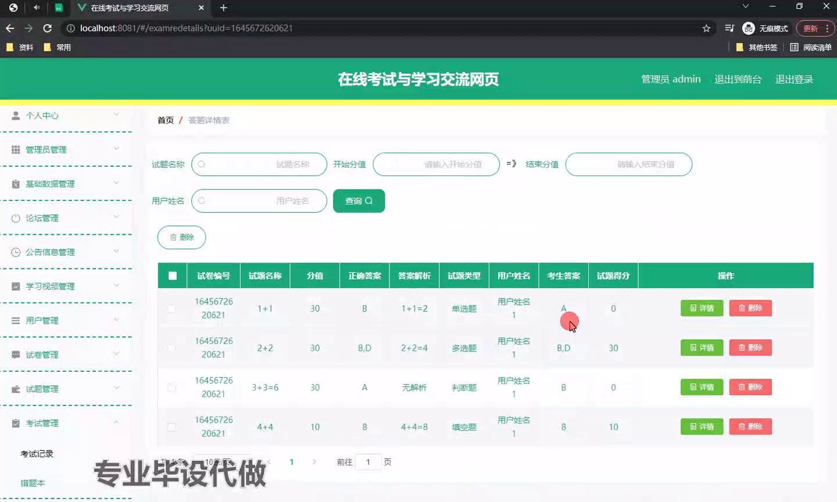Open 考试记录 submenu item
The height and width of the screenshot is (502, 837).
pos(37,454)
